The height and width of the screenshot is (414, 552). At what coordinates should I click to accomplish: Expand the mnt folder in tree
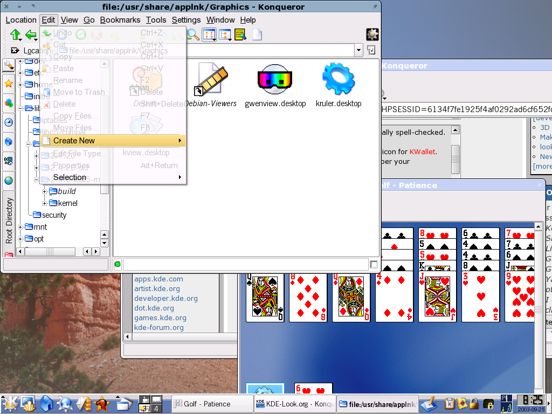pyautogui.click(x=20, y=227)
